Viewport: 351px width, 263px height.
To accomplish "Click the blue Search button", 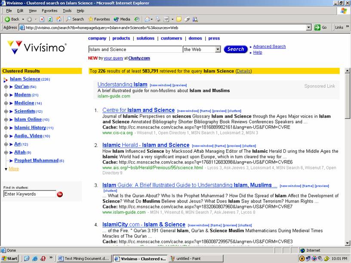I will pos(235,49).
